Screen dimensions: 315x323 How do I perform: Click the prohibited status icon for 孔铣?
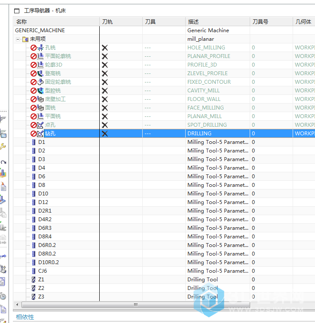click(34, 48)
